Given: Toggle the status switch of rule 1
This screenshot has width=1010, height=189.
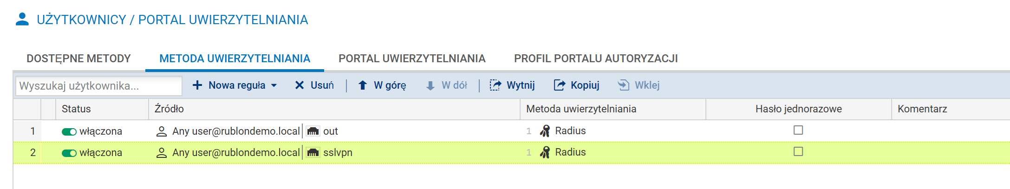Looking at the screenshot, I should click(x=69, y=132).
